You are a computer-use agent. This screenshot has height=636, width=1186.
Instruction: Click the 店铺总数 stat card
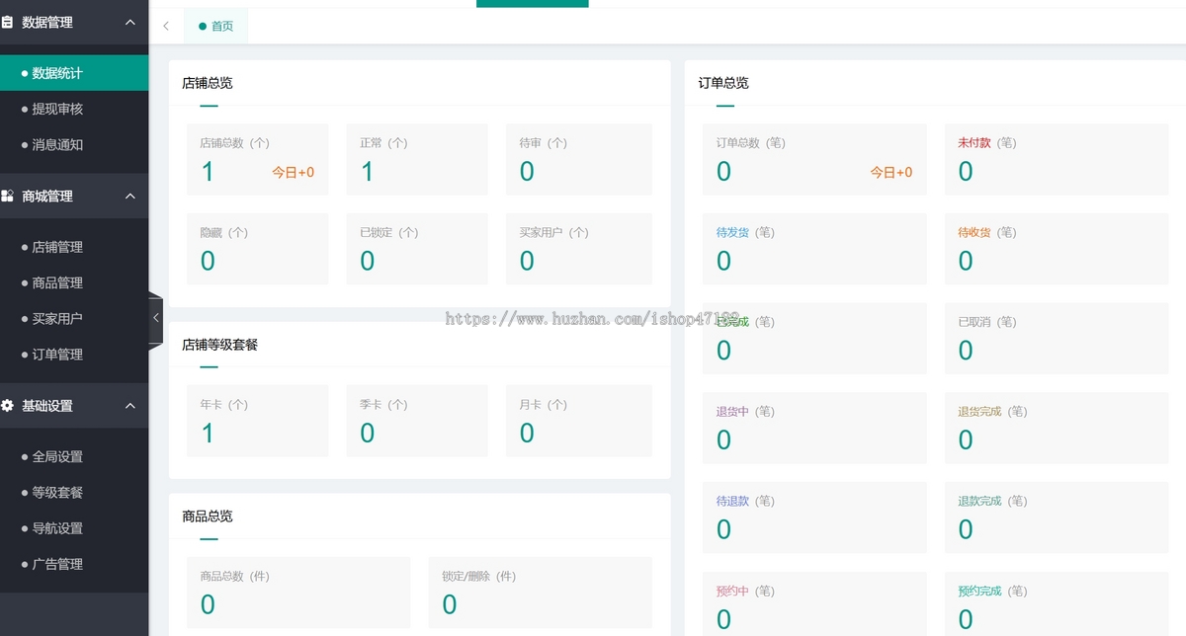coord(257,159)
